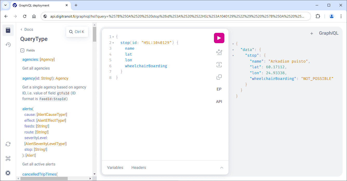Click the re-fetch GraphQL schema icon

[8, 144]
